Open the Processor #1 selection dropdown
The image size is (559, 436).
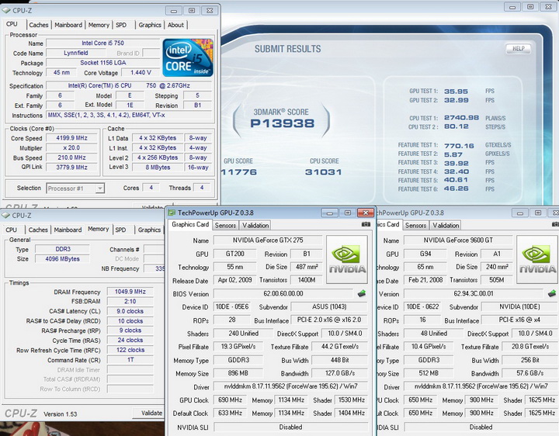tap(100, 188)
